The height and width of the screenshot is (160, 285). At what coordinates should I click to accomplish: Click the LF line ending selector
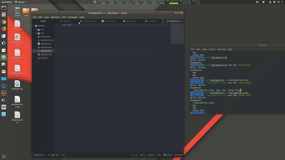136,155
